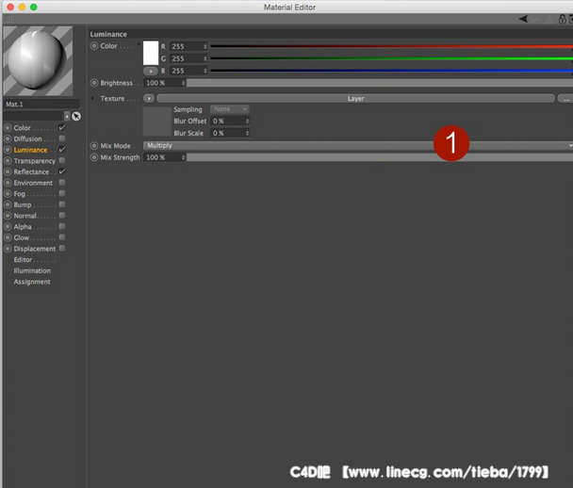Click the up arrow navigation icon
The height and width of the screenshot is (488, 573).
click(548, 19)
